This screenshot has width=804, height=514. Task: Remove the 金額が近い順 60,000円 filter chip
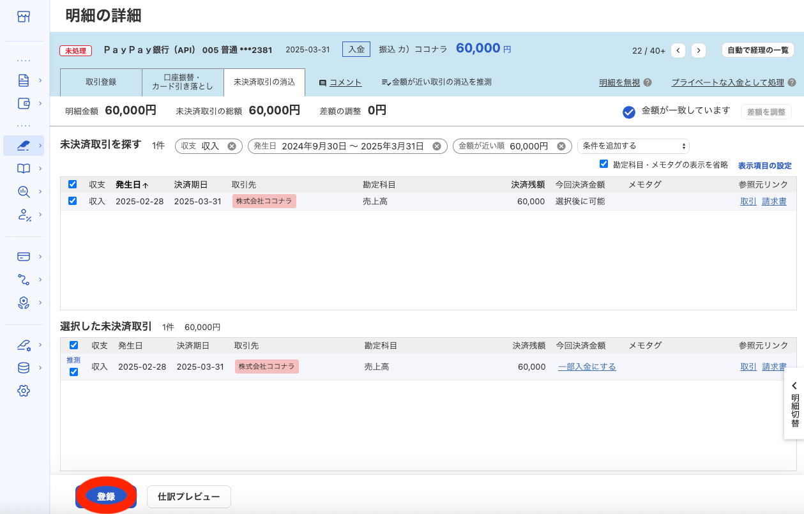[x=562, y=146]
